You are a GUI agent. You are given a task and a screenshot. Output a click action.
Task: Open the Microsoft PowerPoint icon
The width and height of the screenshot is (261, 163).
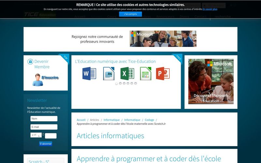pyautogui.click(x=163, y=74)
